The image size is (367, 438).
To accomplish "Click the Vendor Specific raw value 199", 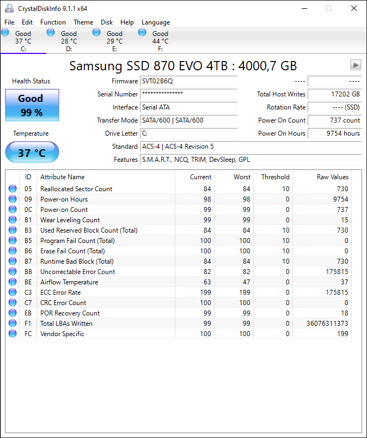I will 342,333.
